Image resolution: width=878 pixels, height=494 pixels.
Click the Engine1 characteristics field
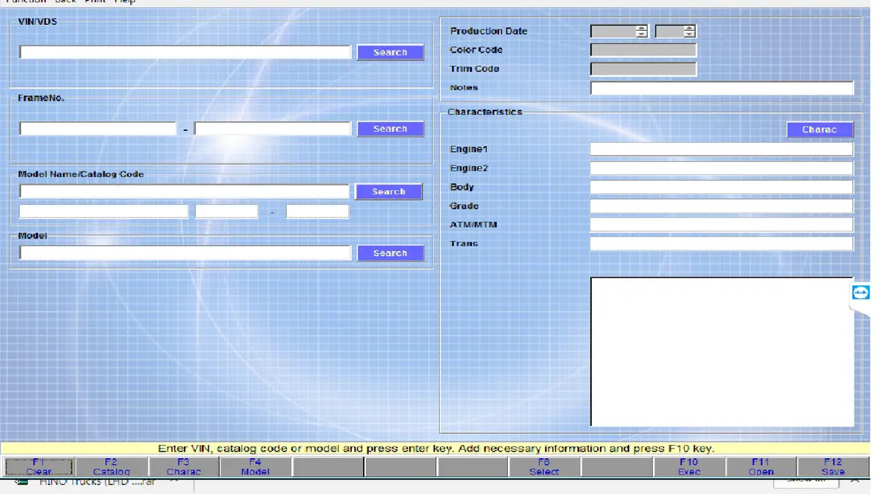[x=721, y=149]
